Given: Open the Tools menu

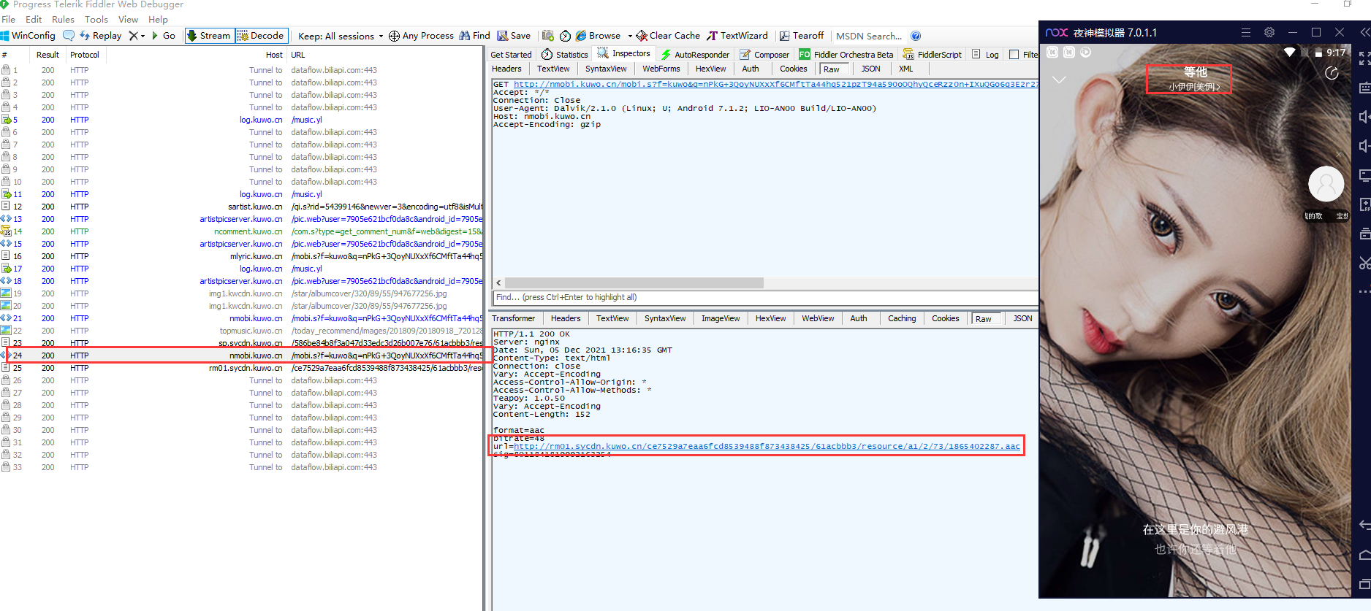Looking at the screenshot, I should (96, 20).
